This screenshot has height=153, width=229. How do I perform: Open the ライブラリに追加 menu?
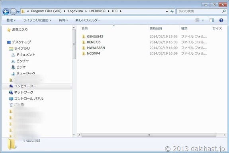pos(37,20)
